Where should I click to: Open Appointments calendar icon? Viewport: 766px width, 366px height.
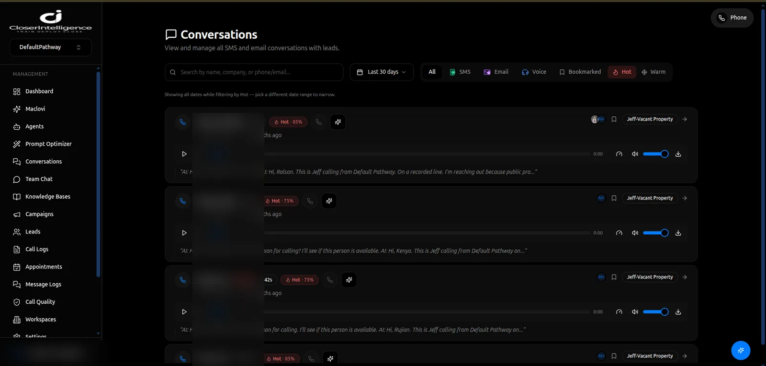tap(17, 267)
